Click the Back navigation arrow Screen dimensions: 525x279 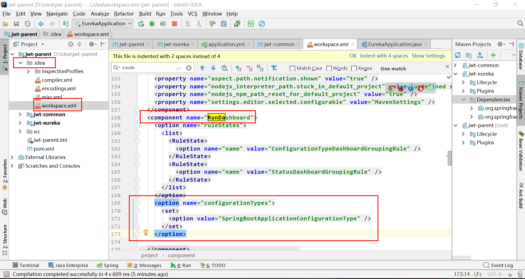(x=41, y=24)
